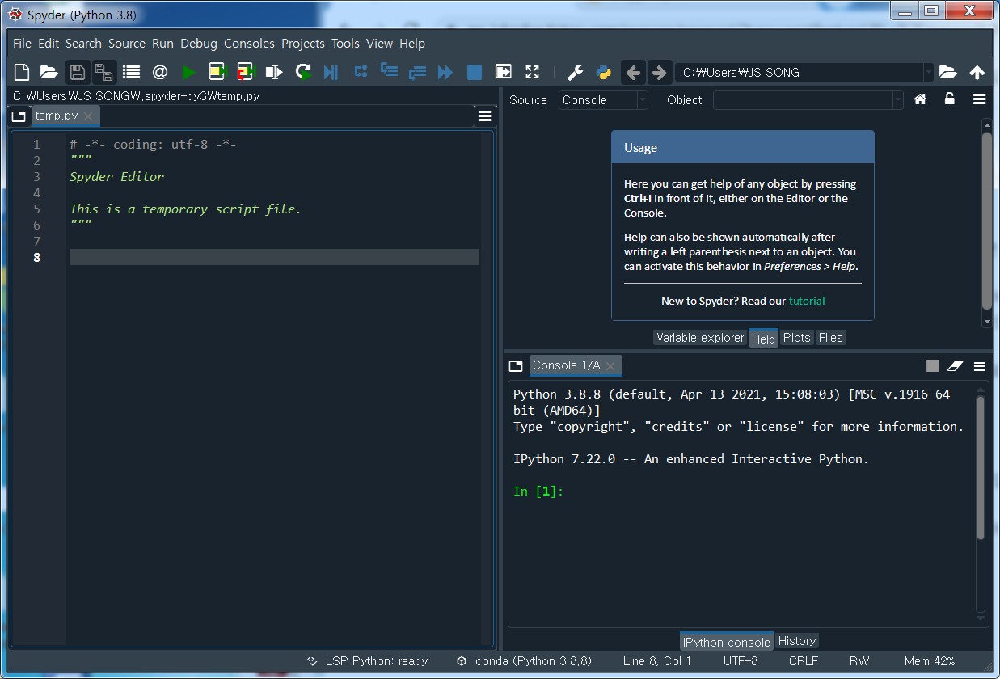Open IPython console options menu
This screenshot has width=1000, height=679.
979,365
